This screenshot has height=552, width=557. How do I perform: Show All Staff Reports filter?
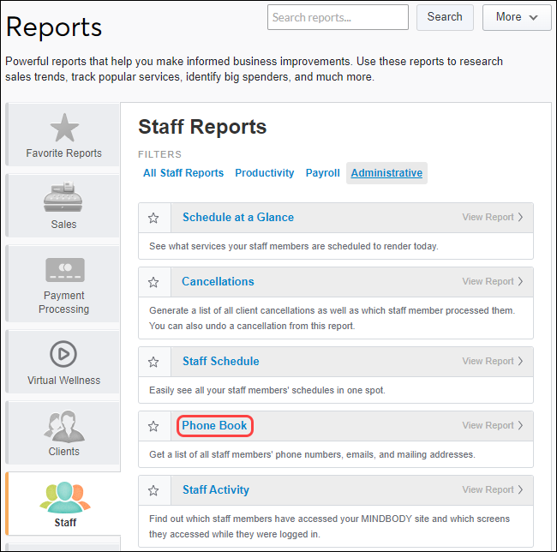coord(183,173)
